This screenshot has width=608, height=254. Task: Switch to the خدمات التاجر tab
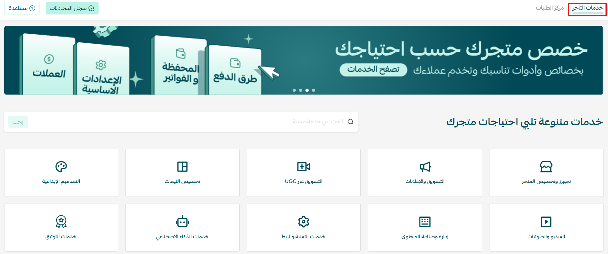click(587, 8)
